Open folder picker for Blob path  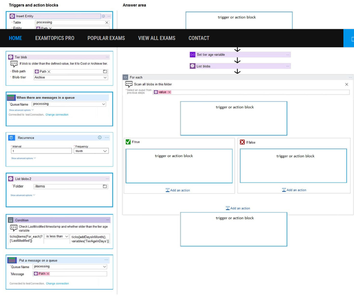coord(105,71)
